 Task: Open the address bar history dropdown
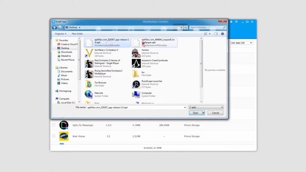point(181,28)
